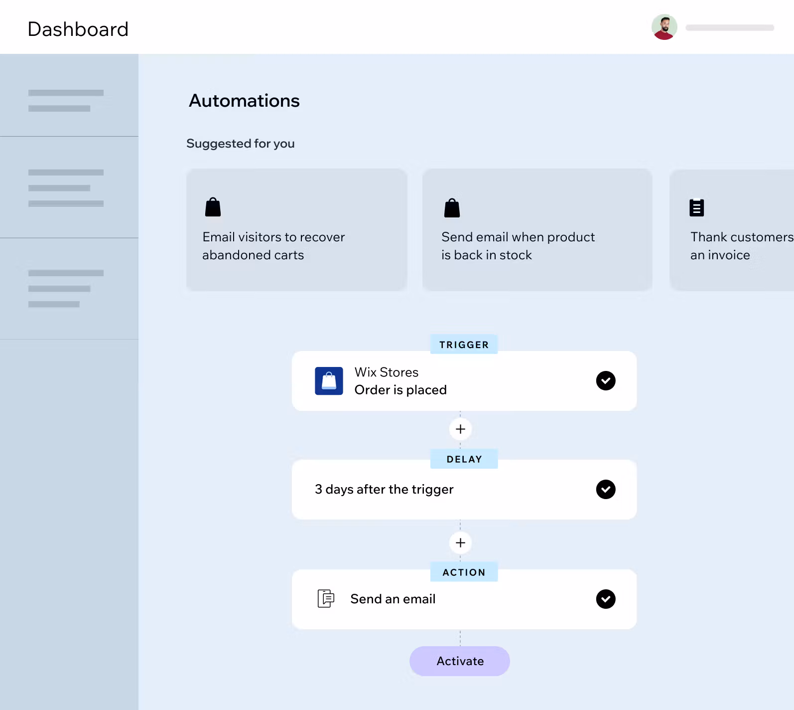Expand the Send an email action card
Viewport: 794px width, 710px height.
pyautogui.click(x=463, y=599)
